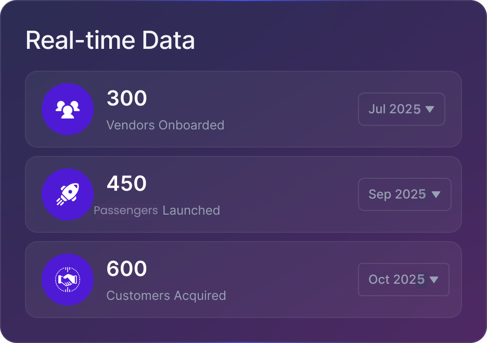Click the Vendors Onboarded label
Viewport: 487px width, 343px height.
pyautogui.click(x=165, y=125)
